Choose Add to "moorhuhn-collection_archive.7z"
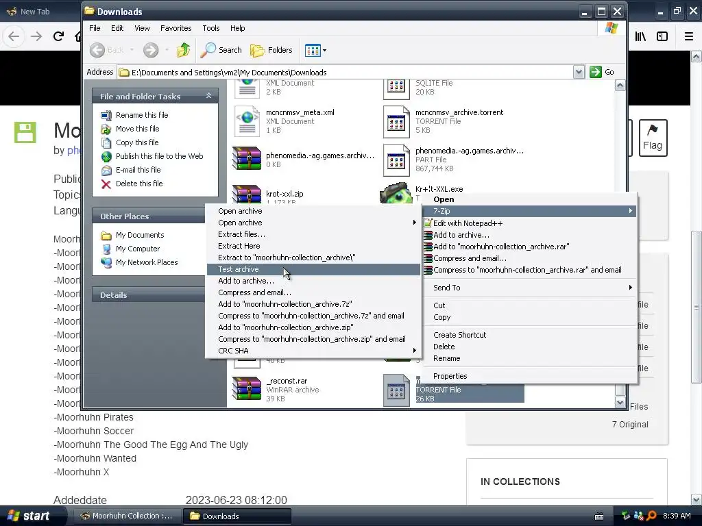Screen dimensions: 702x526 (313, 304)
